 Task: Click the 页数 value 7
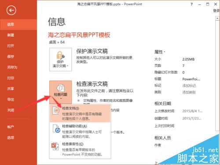pyautogui.click(x=183, y=66)
